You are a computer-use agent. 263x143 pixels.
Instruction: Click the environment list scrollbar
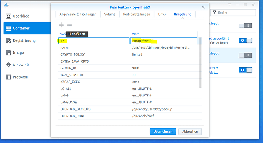(200, 63)
